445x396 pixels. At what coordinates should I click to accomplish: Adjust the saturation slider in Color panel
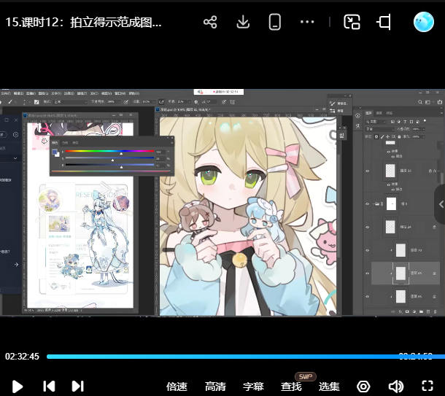[109, 158]
